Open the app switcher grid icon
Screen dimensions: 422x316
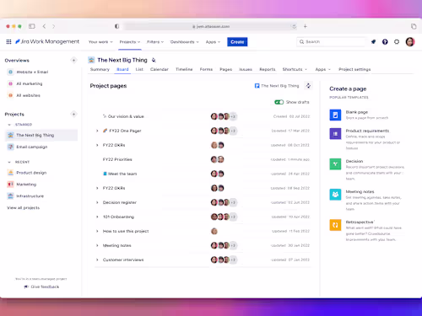[x=8, y=42]
